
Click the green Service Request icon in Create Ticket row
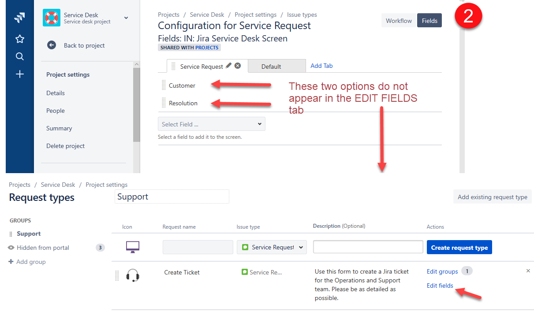245,272
